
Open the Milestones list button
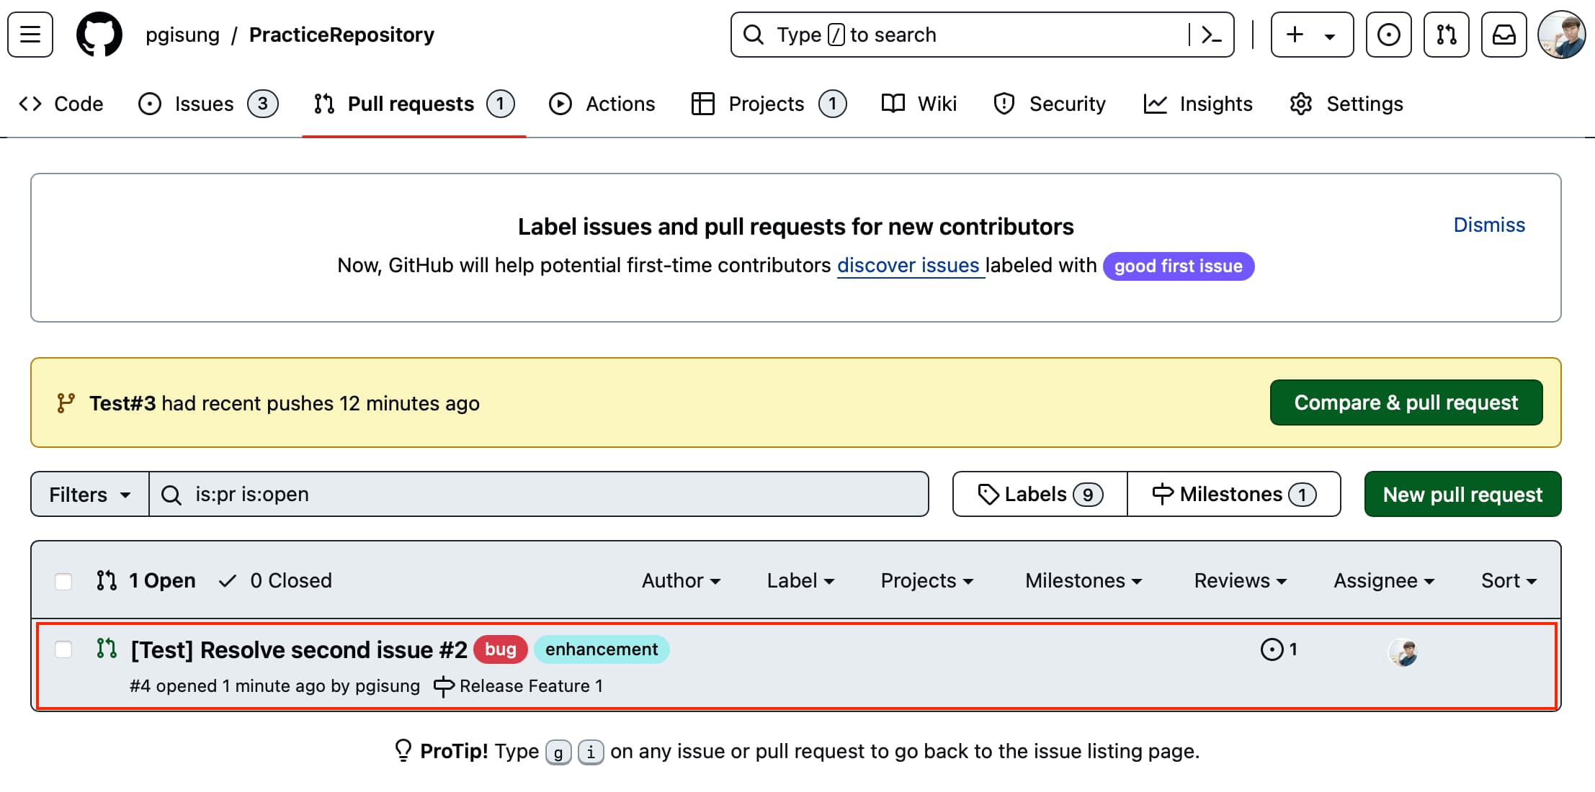tap(1234, 494)
